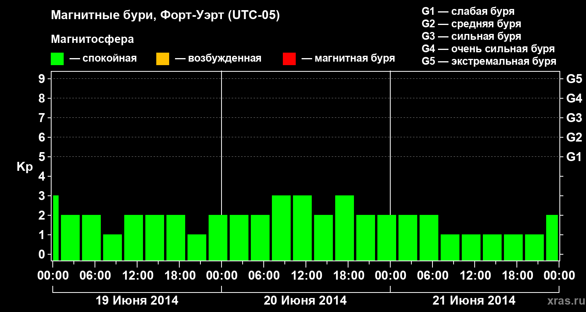Click the Kp 1 bar near 08:00 on 19 Июня
The height and width of the screenshot is (312, 586).
pos(113,247)
